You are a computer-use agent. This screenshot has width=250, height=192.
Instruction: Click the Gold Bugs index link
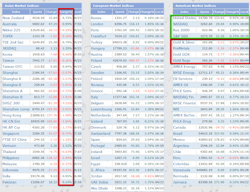click(x=182, y=60)
